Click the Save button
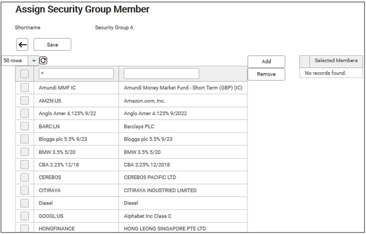This screenshot has height=234, width=366. 52,45
